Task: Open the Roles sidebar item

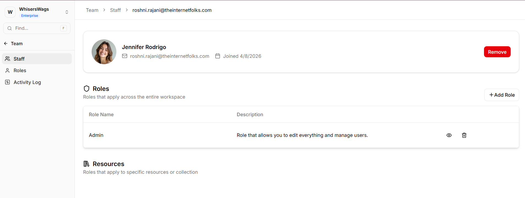Action: click(x=20, y=70)
